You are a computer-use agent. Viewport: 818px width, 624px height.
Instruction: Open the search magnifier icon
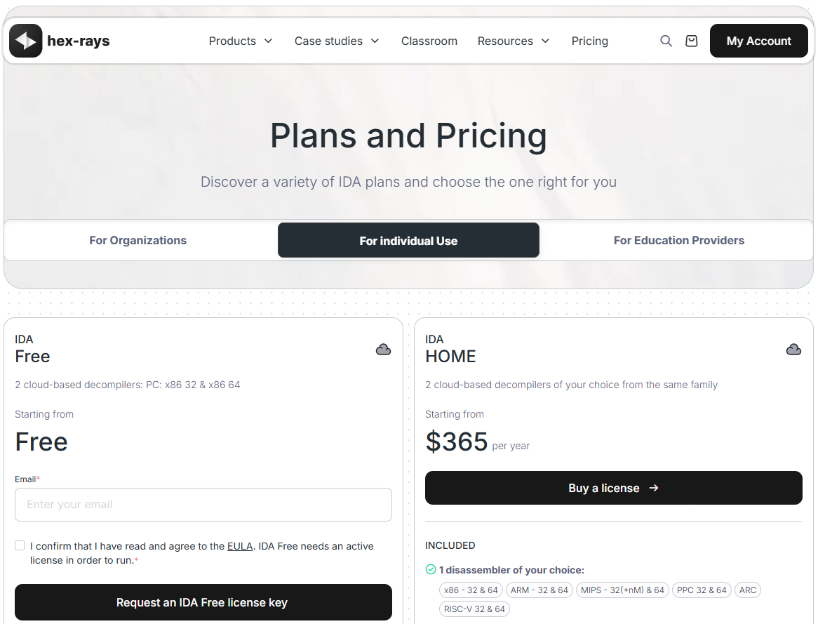[x=666, y=41]
